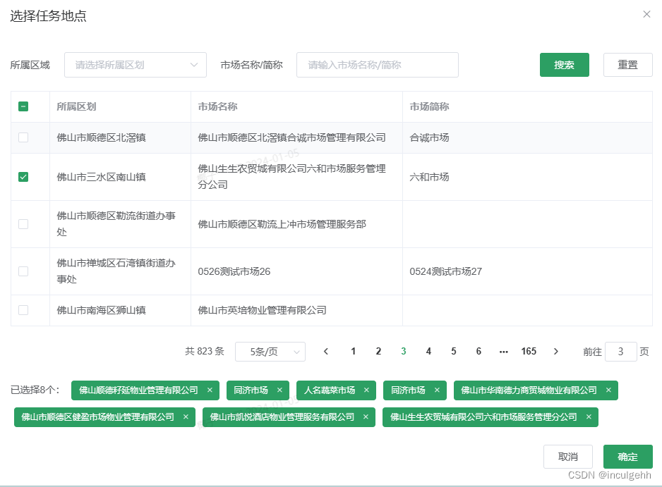Image resolution: width=662 pixels, height=487 pixels.
Task: Click the ellipsis in the pagination bar
Action: point(503,351)
